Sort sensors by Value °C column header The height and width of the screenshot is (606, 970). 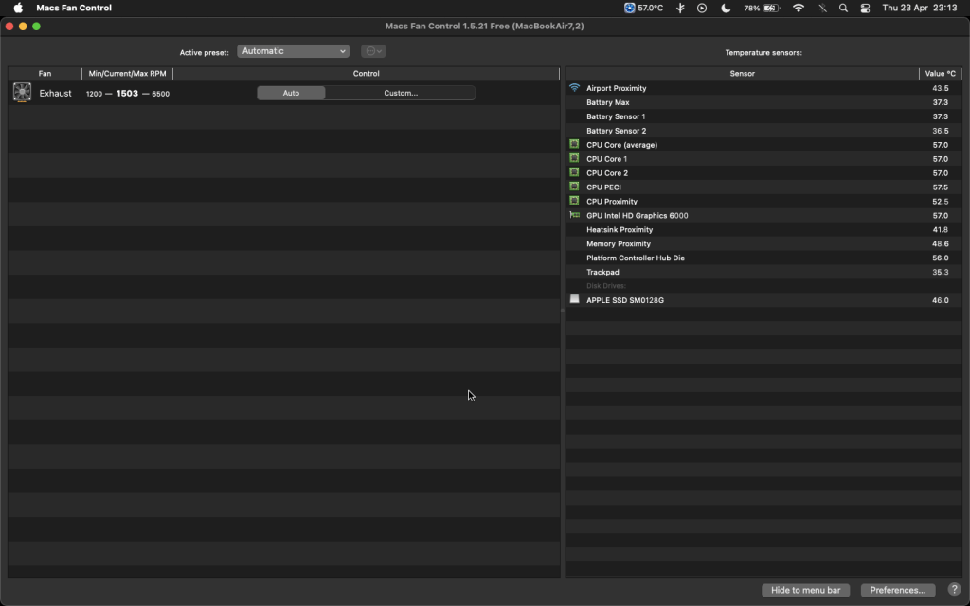(940, 73)
